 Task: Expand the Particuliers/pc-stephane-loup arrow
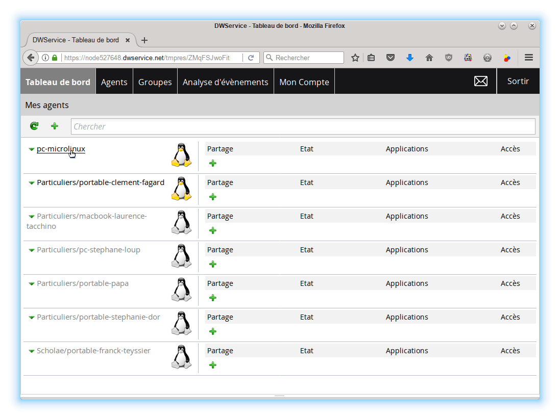(32, 250)
